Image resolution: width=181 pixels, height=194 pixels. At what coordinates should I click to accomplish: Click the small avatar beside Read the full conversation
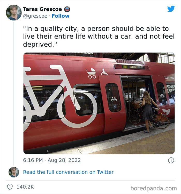[14, 172]
